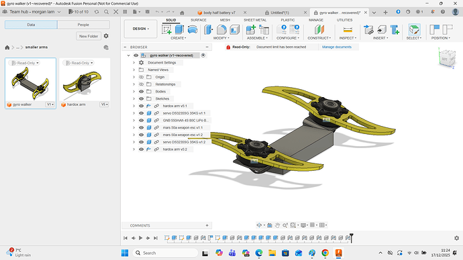
Task: Click the Home icon in toolbar
Action: (x=182, y=13)
